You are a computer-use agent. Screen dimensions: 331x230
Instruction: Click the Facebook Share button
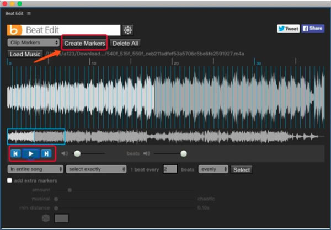point(313,29)
